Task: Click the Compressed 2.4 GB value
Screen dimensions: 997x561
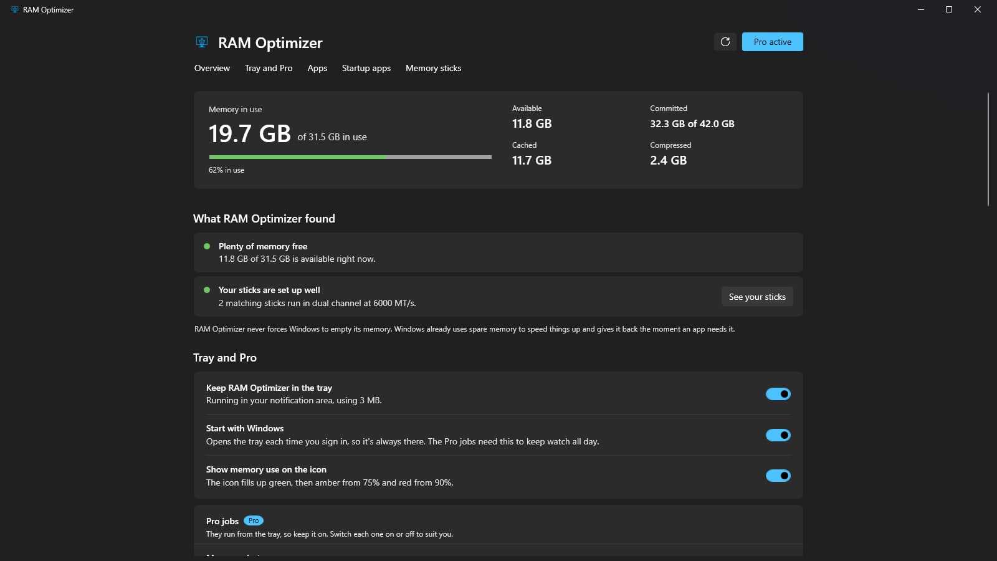Action: click(669, 160)
